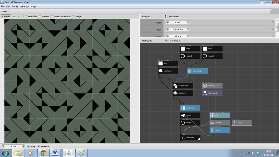Open the File menu
This screenshot has width=279, height=157.
[x=3, y=6]
